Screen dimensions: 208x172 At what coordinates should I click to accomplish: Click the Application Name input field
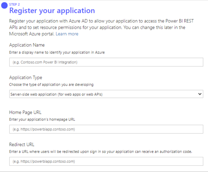[x=106, y=62]
